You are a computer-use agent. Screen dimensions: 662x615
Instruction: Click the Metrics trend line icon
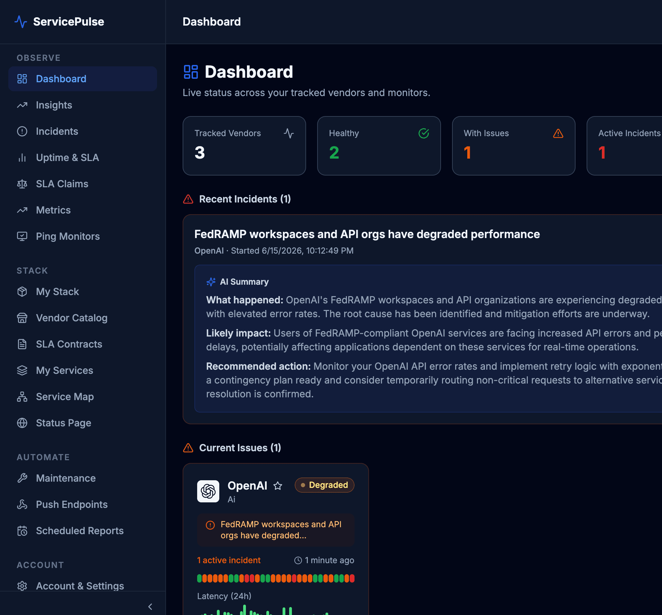tap(22, 210)
